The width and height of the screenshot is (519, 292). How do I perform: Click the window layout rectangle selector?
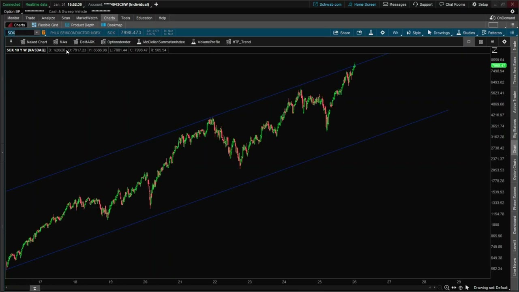(493, 25)
